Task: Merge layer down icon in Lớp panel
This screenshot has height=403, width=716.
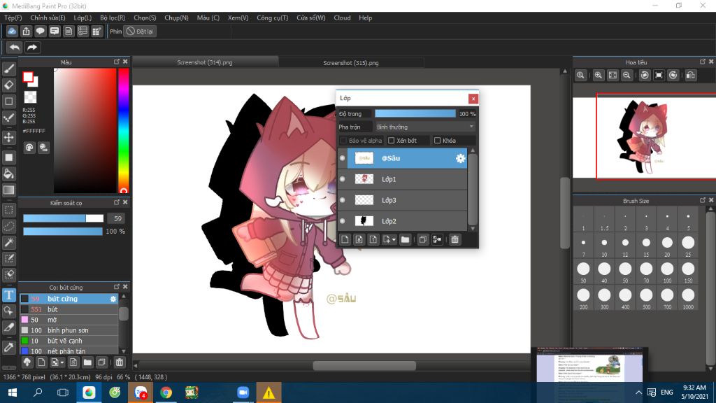Action: (x=437, y=239)
